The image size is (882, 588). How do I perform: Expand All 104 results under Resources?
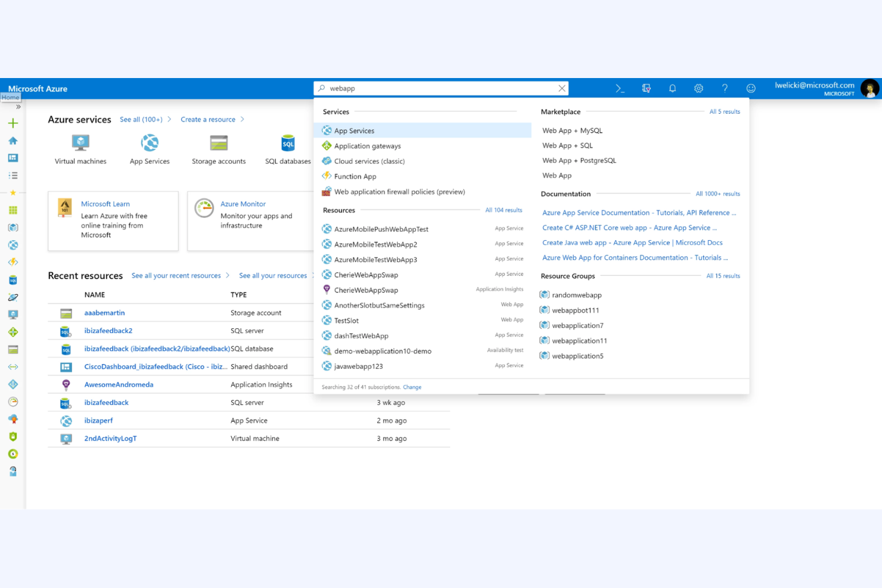coord(504,210)
